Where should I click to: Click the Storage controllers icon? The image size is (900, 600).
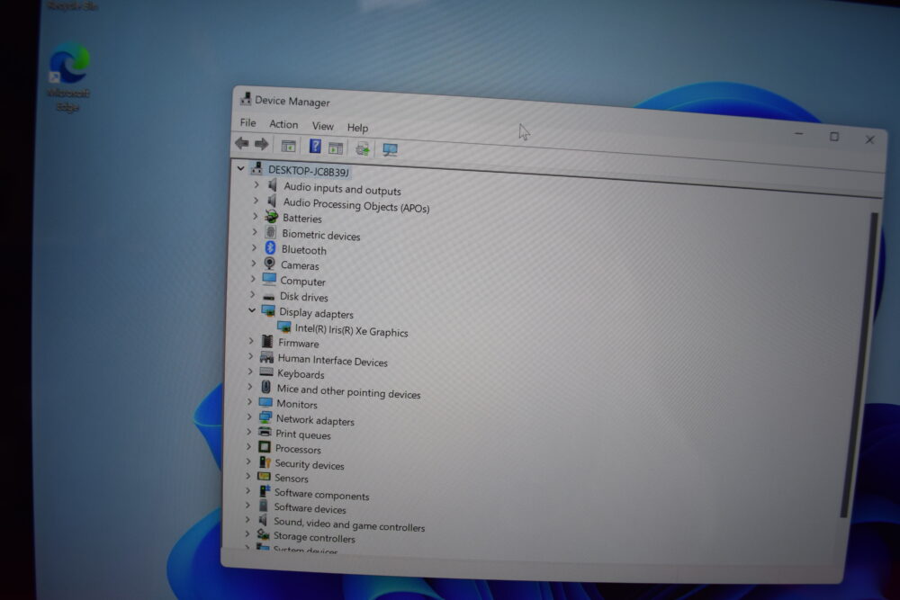click(263, 534)
